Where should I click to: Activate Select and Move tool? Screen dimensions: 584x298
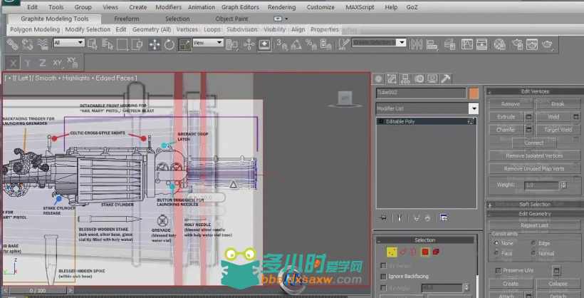tap(155, 45)
